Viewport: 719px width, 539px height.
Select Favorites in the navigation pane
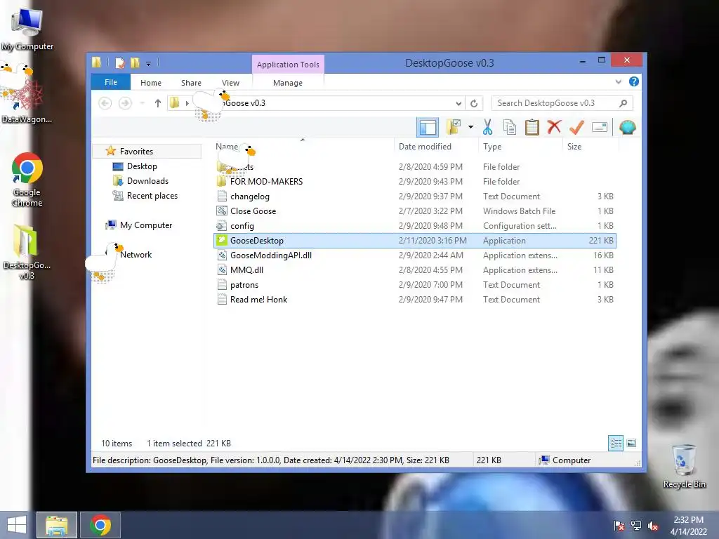(136, 152)
